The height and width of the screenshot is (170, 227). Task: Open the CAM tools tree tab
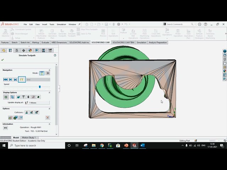click(x=50, y=50)
